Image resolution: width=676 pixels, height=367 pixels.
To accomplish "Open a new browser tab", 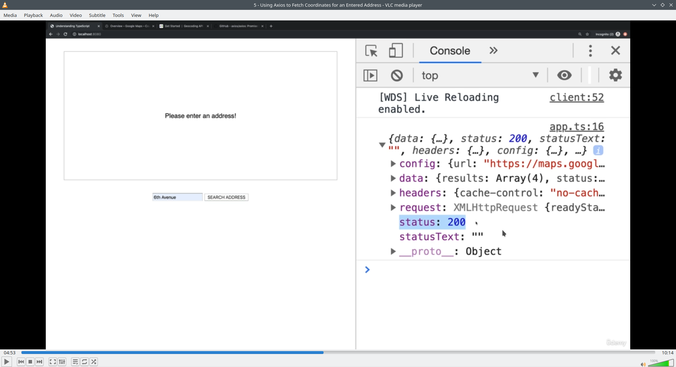I will pyautogui.click(x=271, y=26).
